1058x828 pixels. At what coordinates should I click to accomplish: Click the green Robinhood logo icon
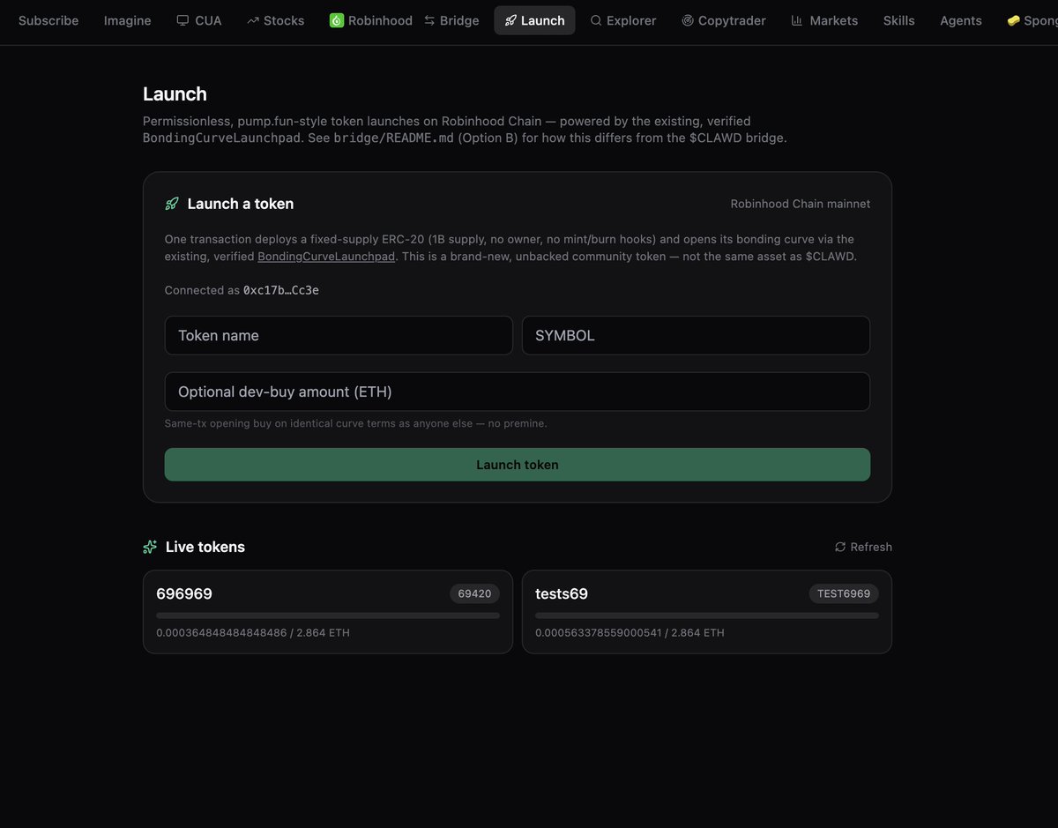[x=336, y=20]
